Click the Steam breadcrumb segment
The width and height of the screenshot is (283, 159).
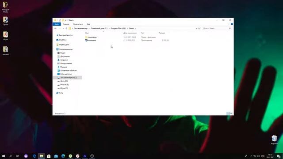(131, 28)
